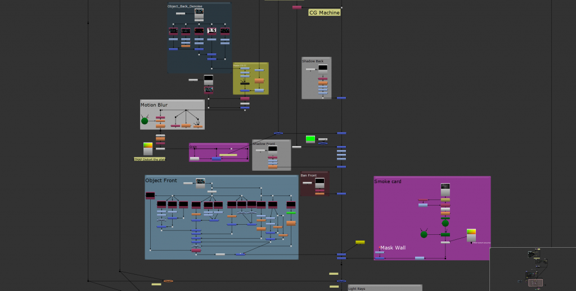Select the bright yellow node left of Smoke card
The width and height of the screenshot is (576, 291).
(x=360, y=242)
